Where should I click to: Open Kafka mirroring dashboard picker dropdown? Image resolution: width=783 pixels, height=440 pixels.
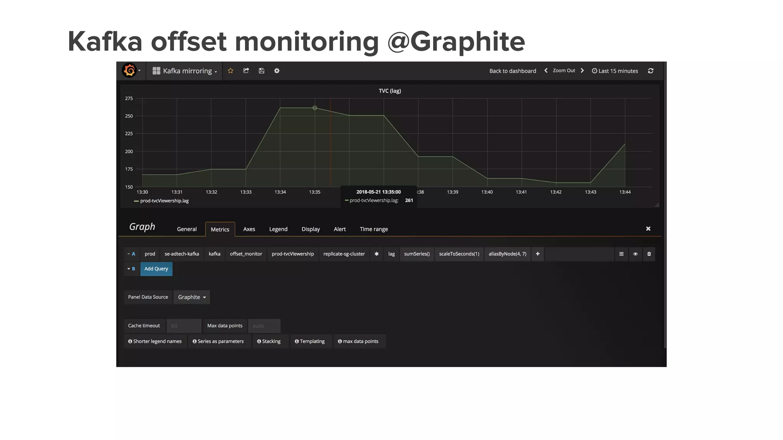(185, 71)
